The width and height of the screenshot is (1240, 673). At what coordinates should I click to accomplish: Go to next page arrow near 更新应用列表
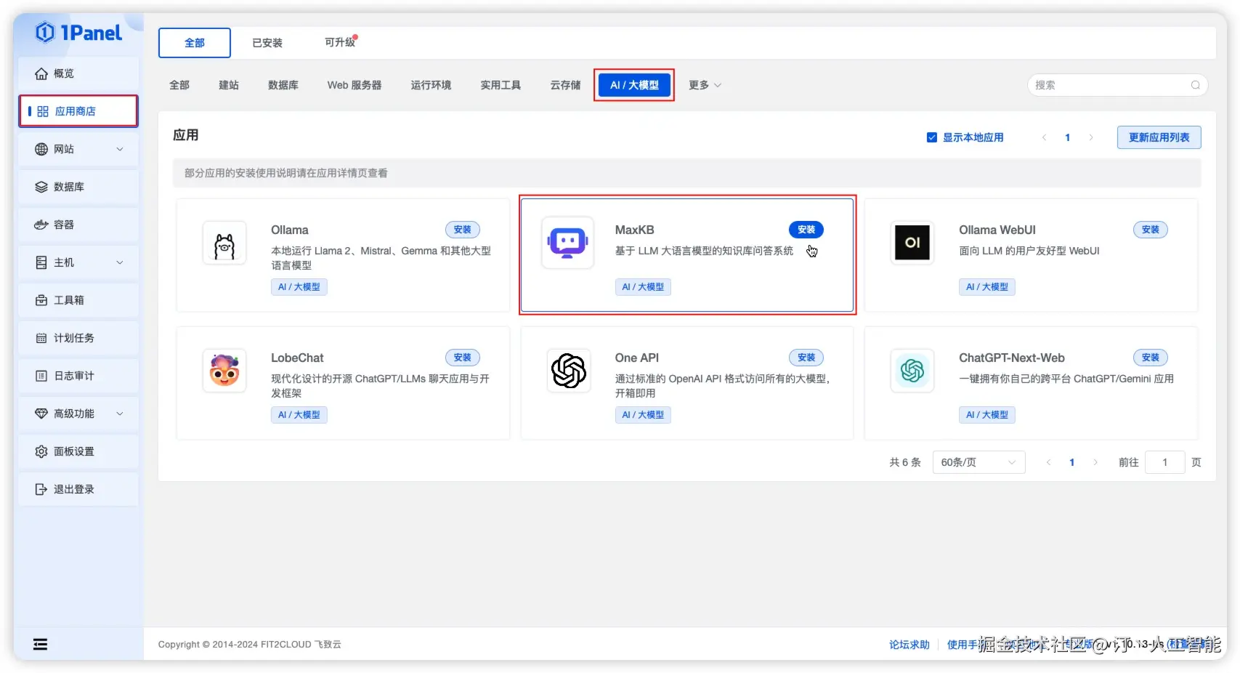pos(1090,137)
